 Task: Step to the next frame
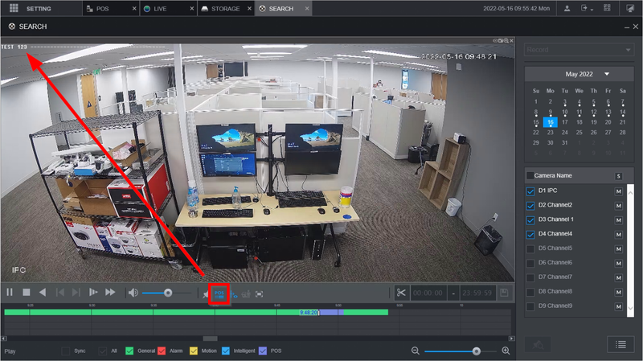[76, 292]
